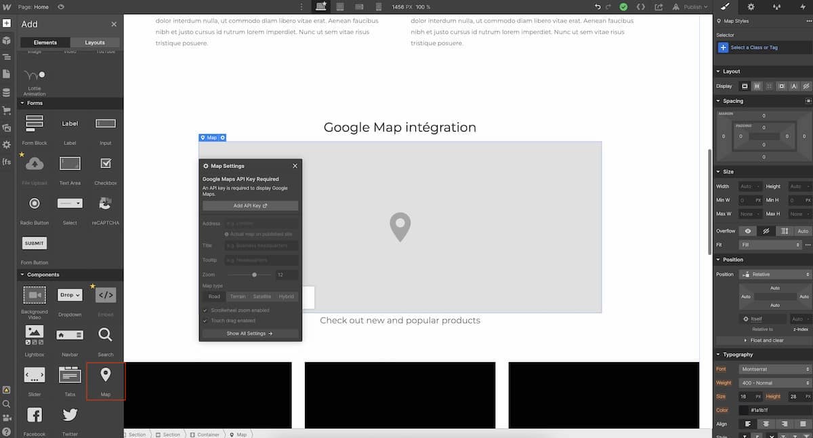Click the text color swatch #1a1b1f
This screenshot has width=813, height=438.
click(x=744, y=410)
